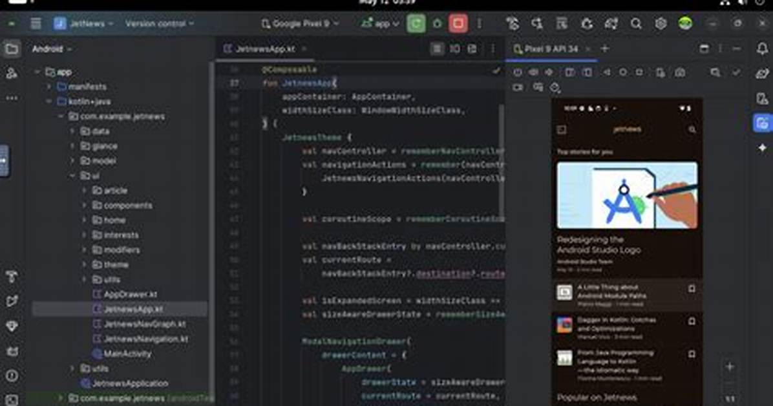Switch editor to Split view
The width and height of the screenshot is (773, 406).
tap(454, 48)
